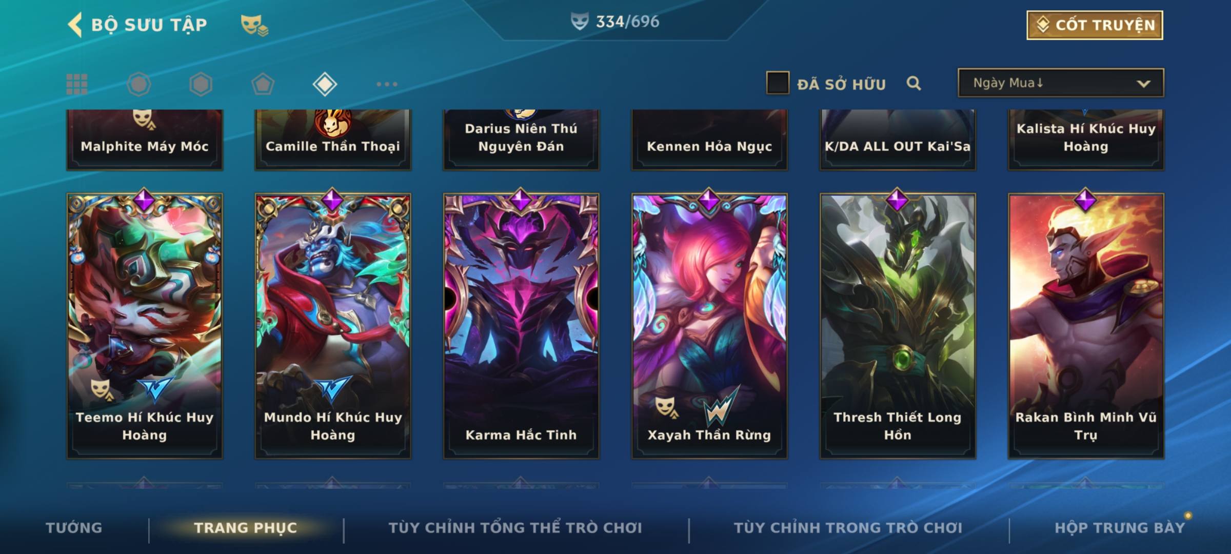Select the diamond rarity filter icon
The width and height of the screenshot is (1231, 554).
pos(325,84)
